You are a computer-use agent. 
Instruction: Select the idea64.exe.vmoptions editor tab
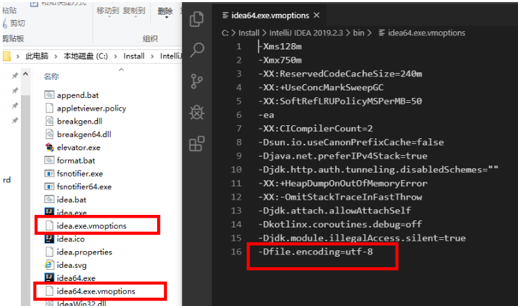[270, 15]
